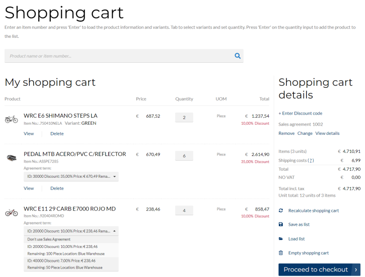The height and width of the screenshot is (277, 365).
Task: Select Don't use Sales Agreement option
Action: point(71,239)
